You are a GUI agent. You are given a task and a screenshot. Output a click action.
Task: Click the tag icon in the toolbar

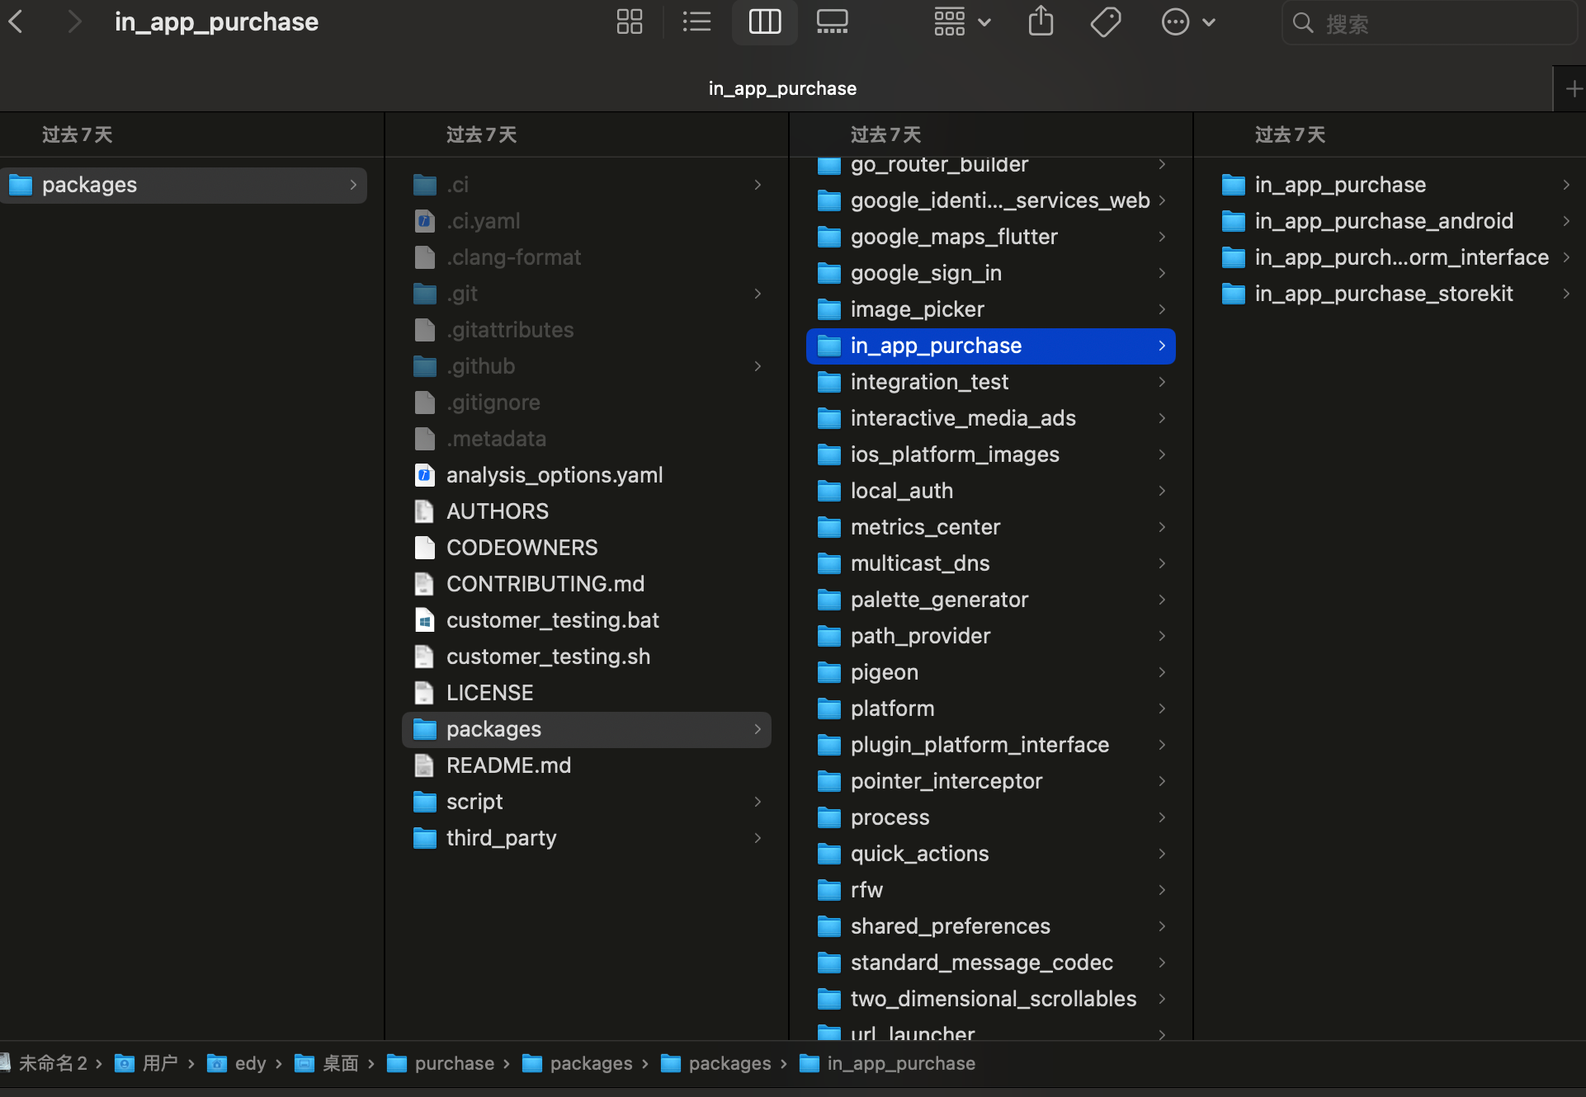tap(1106, 22)
